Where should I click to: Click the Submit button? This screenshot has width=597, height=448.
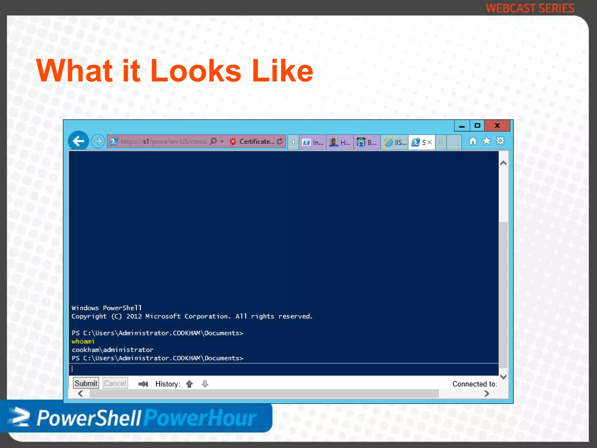click(x=86, y=383)
